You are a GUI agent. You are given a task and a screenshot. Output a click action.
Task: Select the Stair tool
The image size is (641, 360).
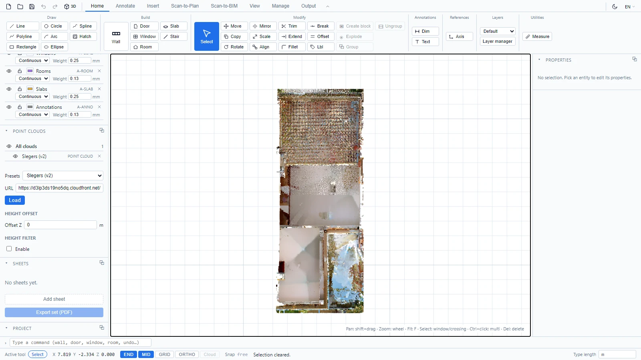click(174, 36)
